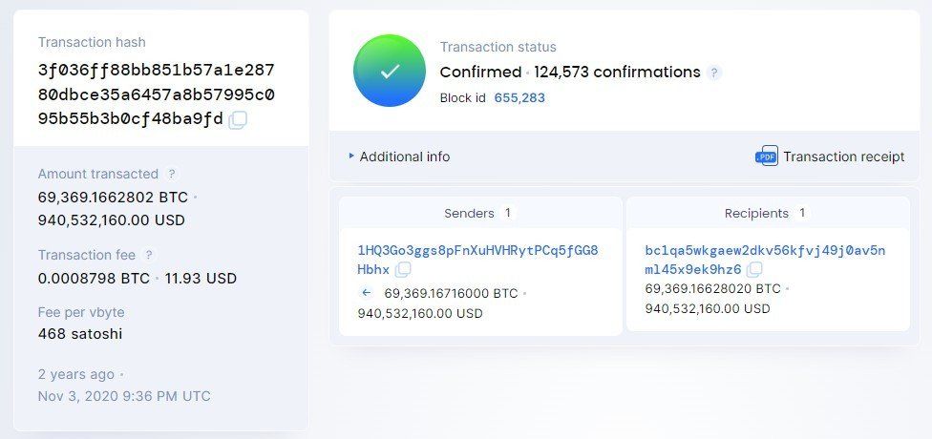Screen dimensions: 932x439
Task: Click the left arrow beside sender amount
Action: click(x=367, y=293)
